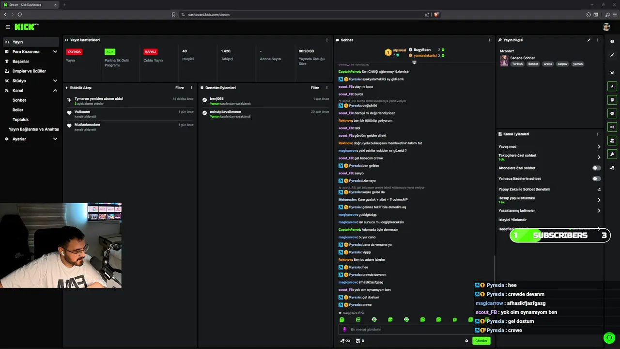Open Sohbet panel three-dot menu
The width and height of the screenshot is (620, 349).
(x=489, y=40)
